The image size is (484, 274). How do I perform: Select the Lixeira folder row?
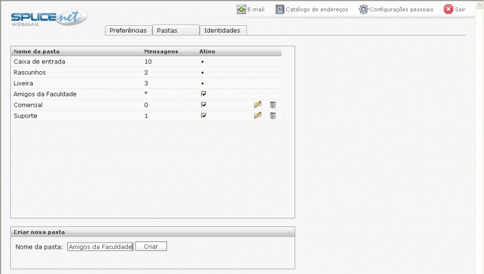(x=146, y=83)
